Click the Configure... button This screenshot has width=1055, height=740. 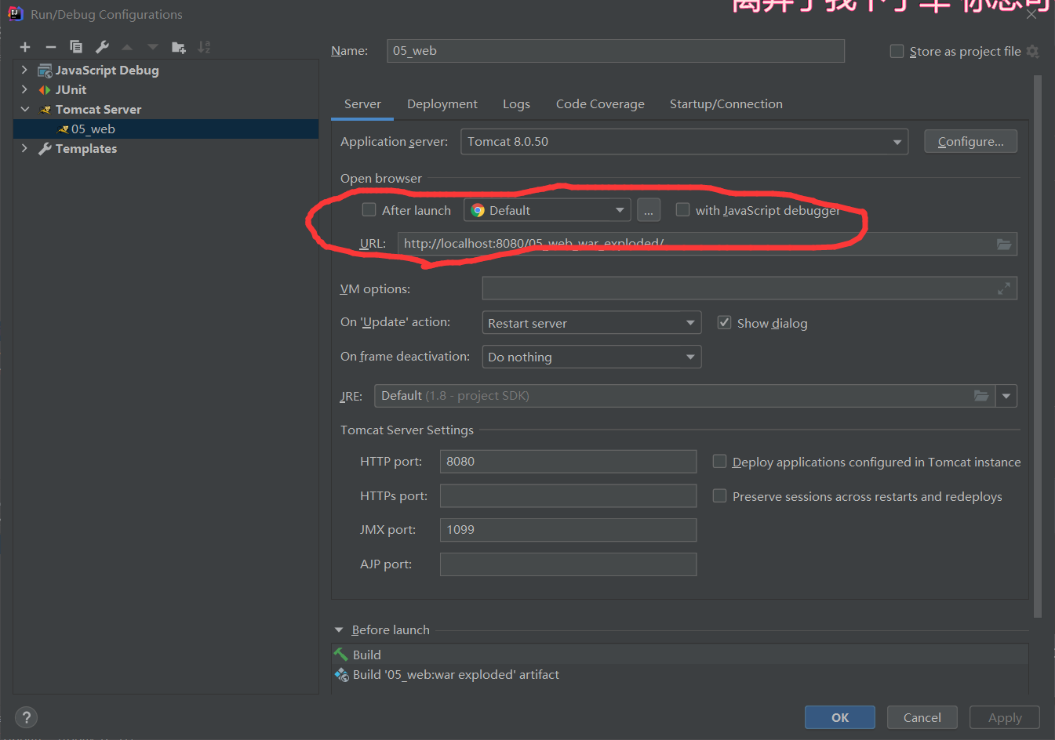tap(970, 142)
